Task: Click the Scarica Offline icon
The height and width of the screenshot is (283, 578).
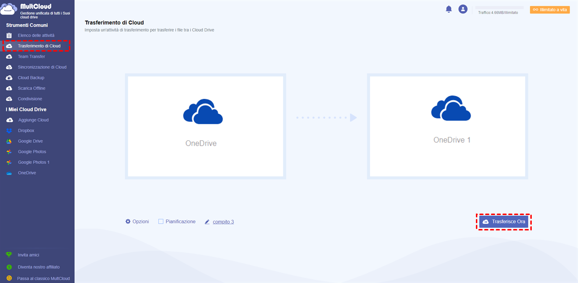Action: tap(9, 88)
